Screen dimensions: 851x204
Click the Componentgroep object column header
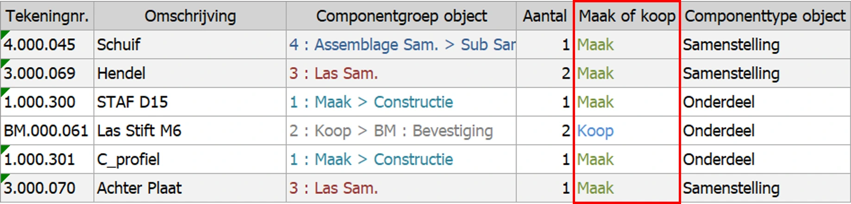click(x=401, y=16)
